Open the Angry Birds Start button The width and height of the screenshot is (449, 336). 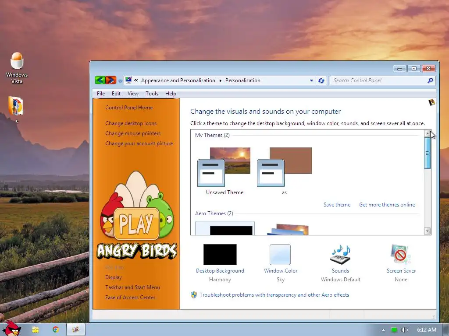click(x=12, y=329)
